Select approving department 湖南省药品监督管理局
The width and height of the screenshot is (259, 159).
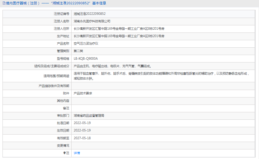(x=89, y=116)
